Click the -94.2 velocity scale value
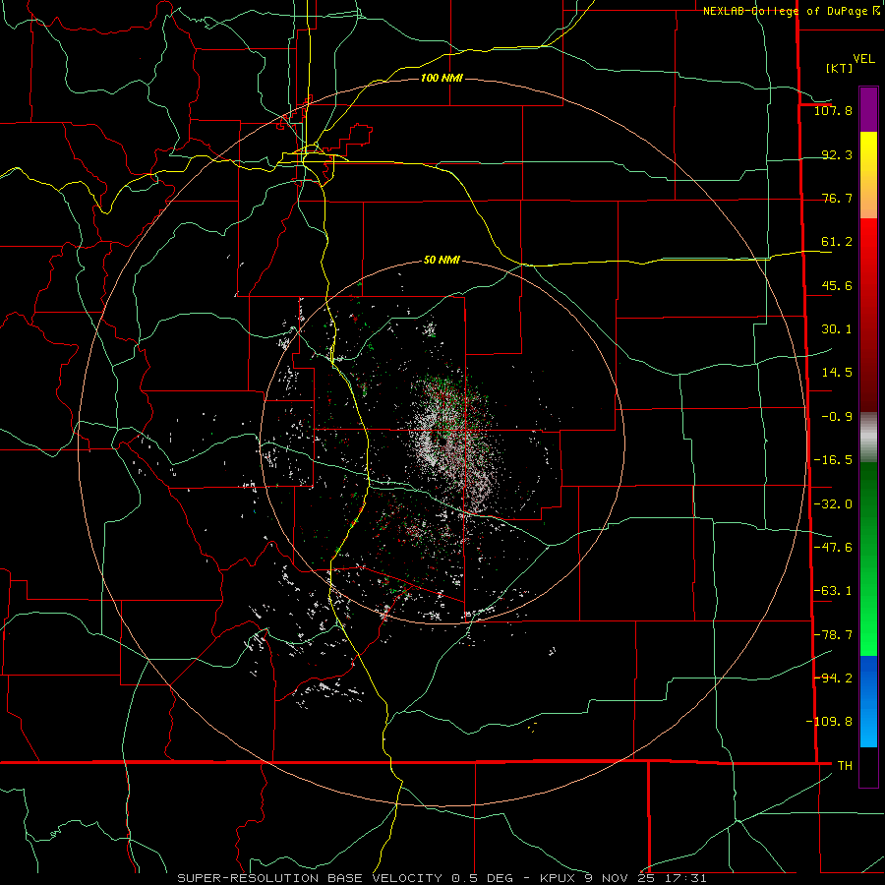Image resolution: width=885 pixels, height=885 pixels. pos(833,678)
